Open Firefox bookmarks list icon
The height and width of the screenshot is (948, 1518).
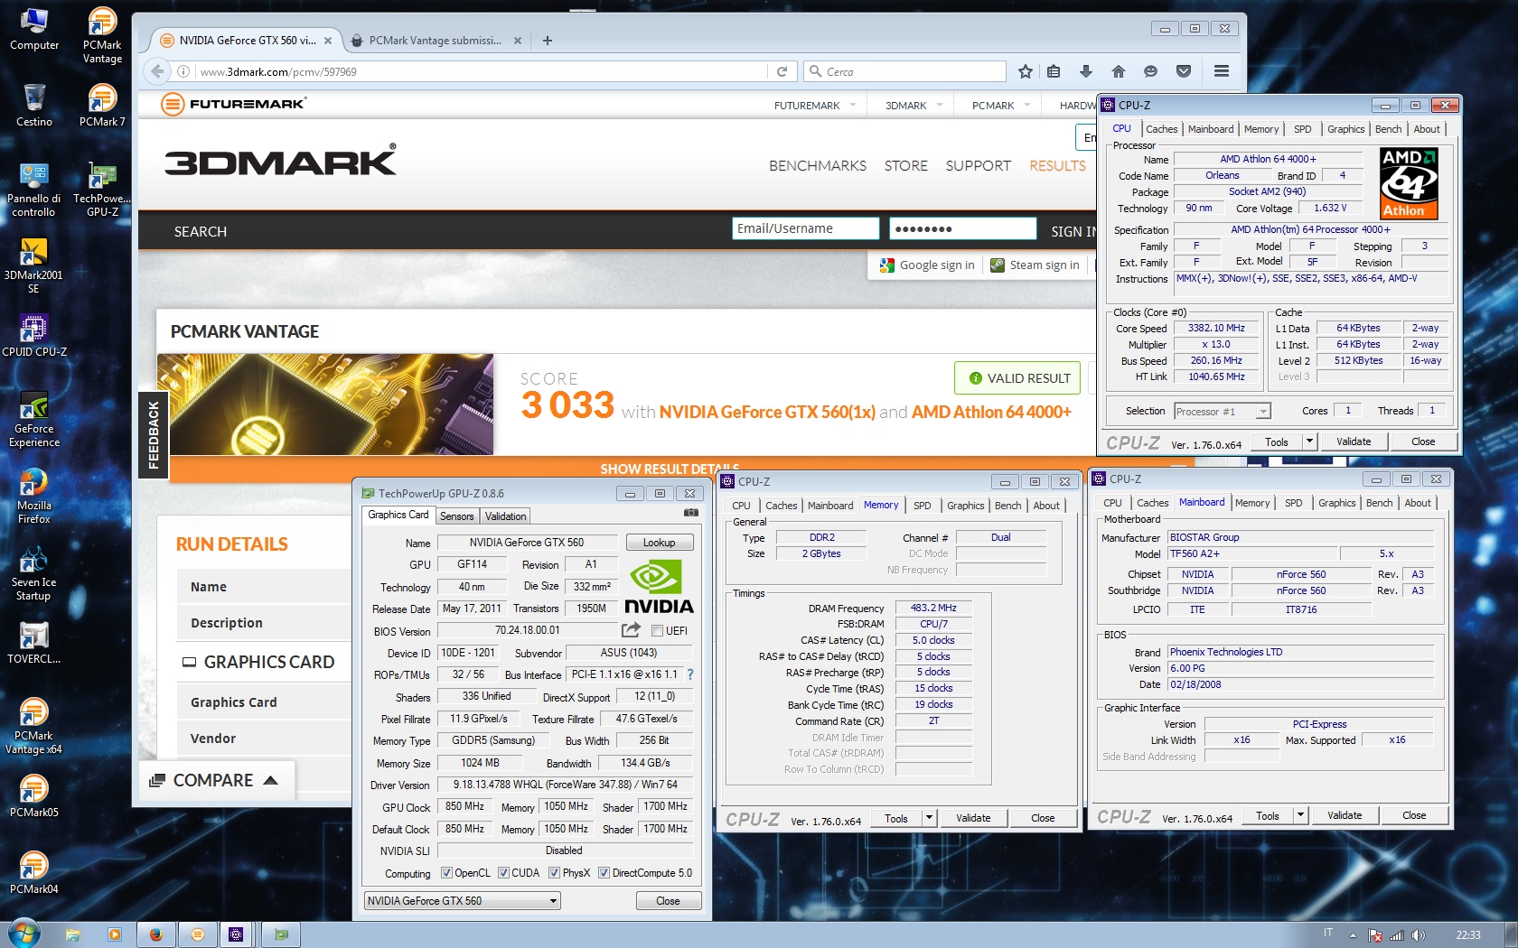point(1054,71)
